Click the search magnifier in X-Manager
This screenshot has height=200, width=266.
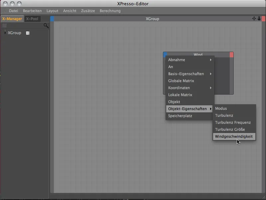tap(46, 26)
